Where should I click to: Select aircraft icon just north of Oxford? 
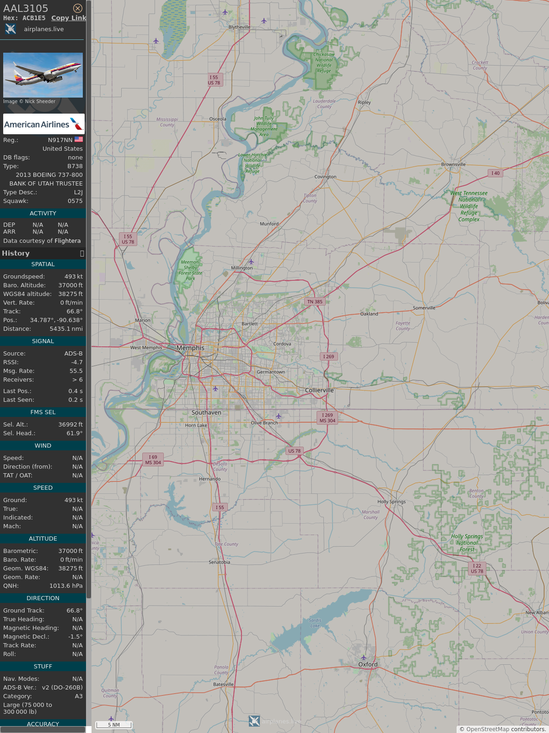coord(364,657)
